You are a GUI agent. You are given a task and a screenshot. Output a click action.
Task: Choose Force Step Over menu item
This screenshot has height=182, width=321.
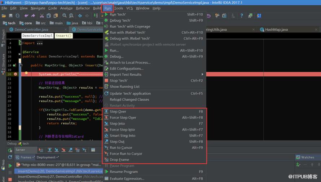tap(155, 117)
